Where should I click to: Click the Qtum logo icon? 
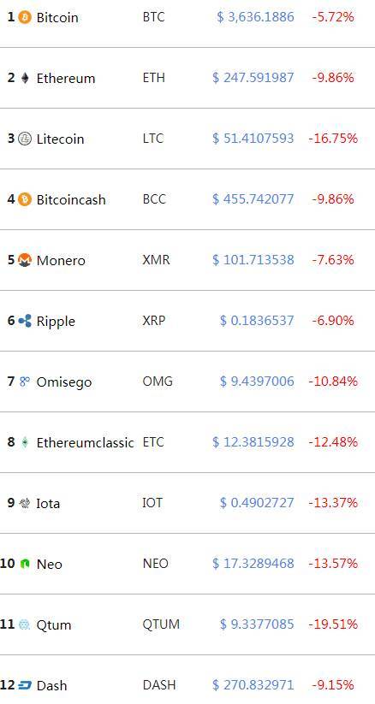coord(25,624)
